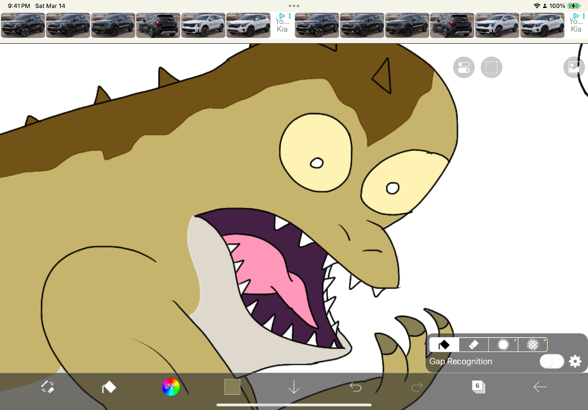Enable the Gap Recognition switch
The image size is (588, 410).
[552, 361]
